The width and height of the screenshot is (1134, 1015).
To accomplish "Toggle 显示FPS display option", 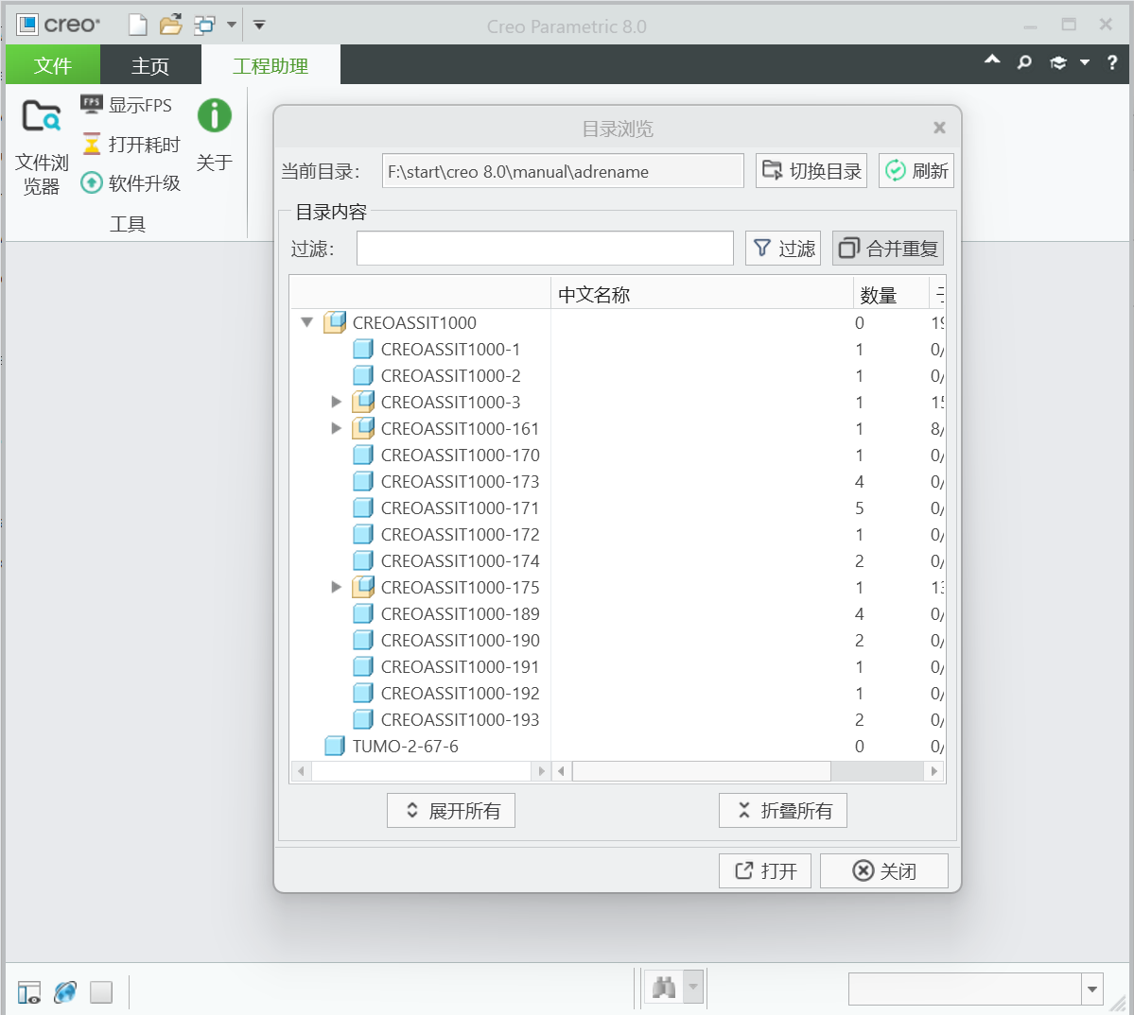I will click(x=127, y=105).
